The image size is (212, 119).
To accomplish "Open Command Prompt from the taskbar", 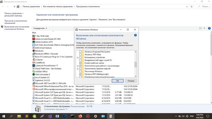I will 73,116.
